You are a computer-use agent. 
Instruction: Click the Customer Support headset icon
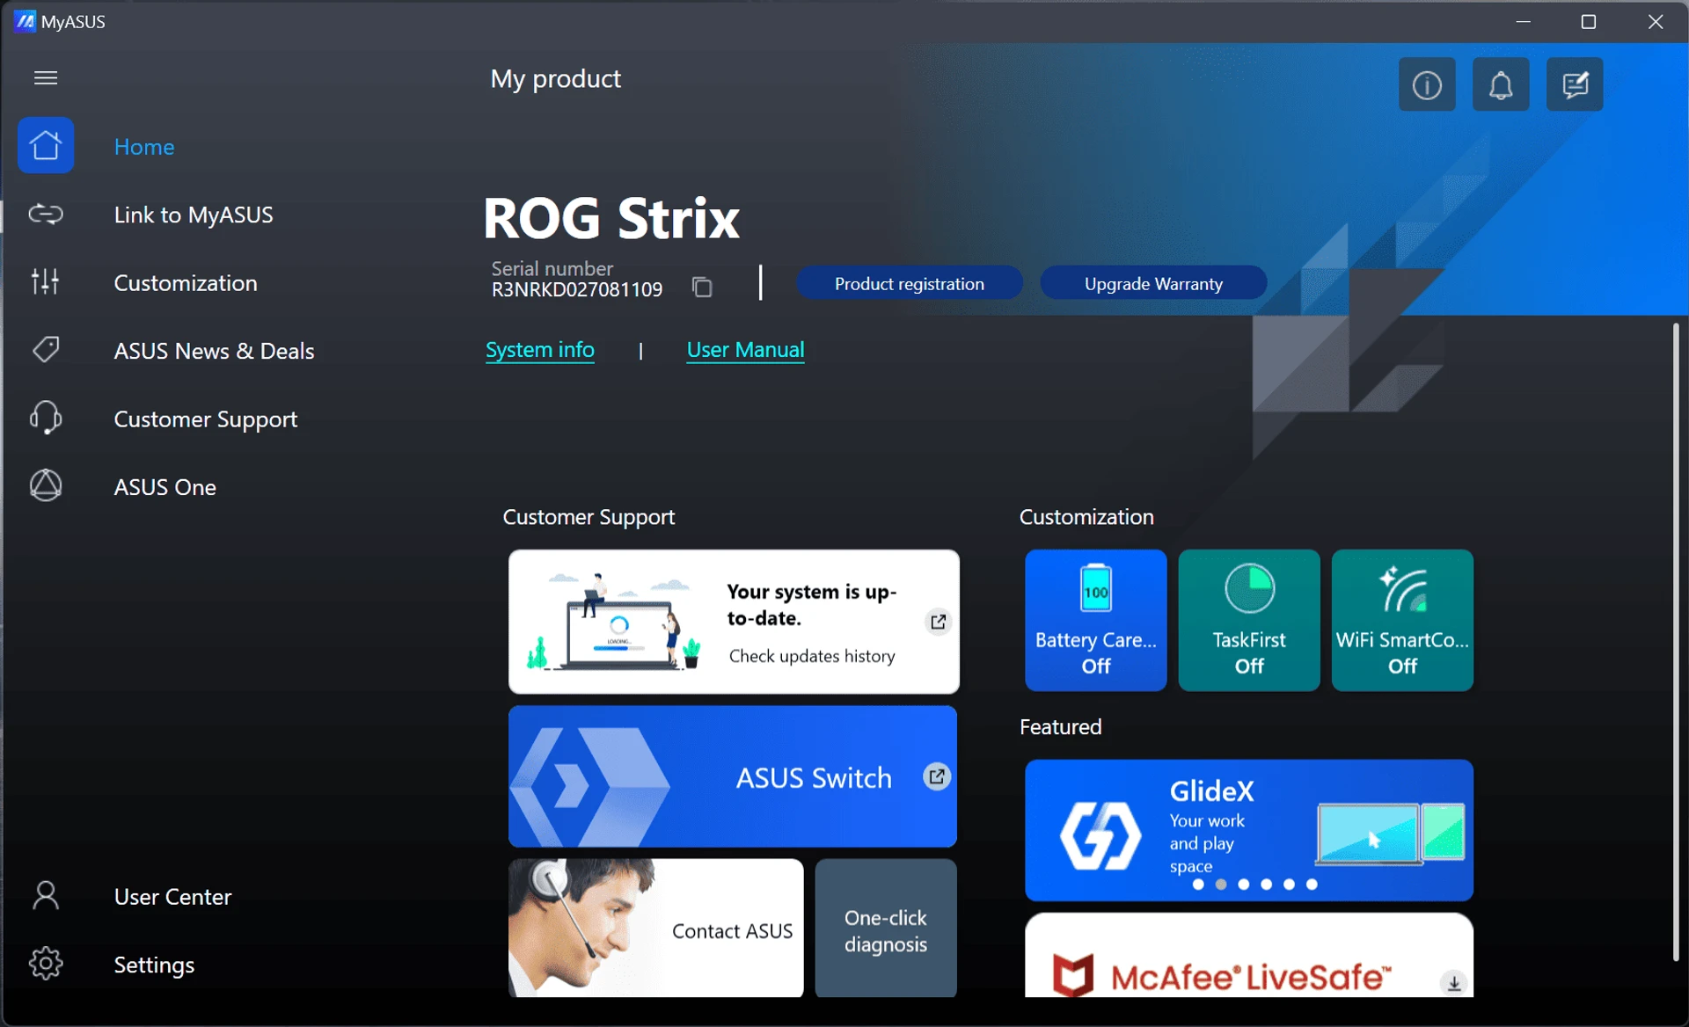coord(46,418)
